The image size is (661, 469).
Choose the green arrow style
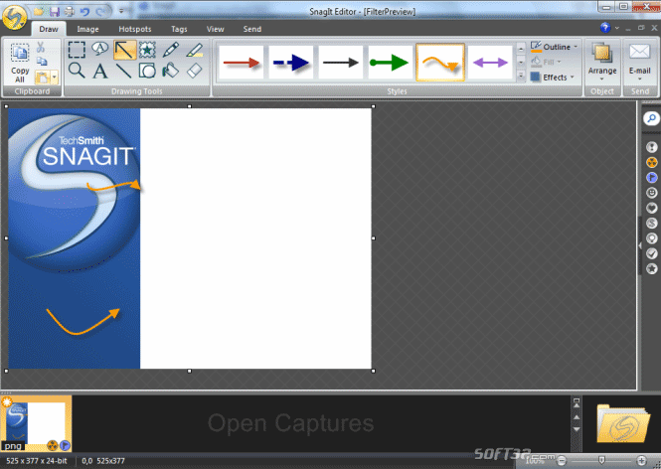[x=391, y=63]
